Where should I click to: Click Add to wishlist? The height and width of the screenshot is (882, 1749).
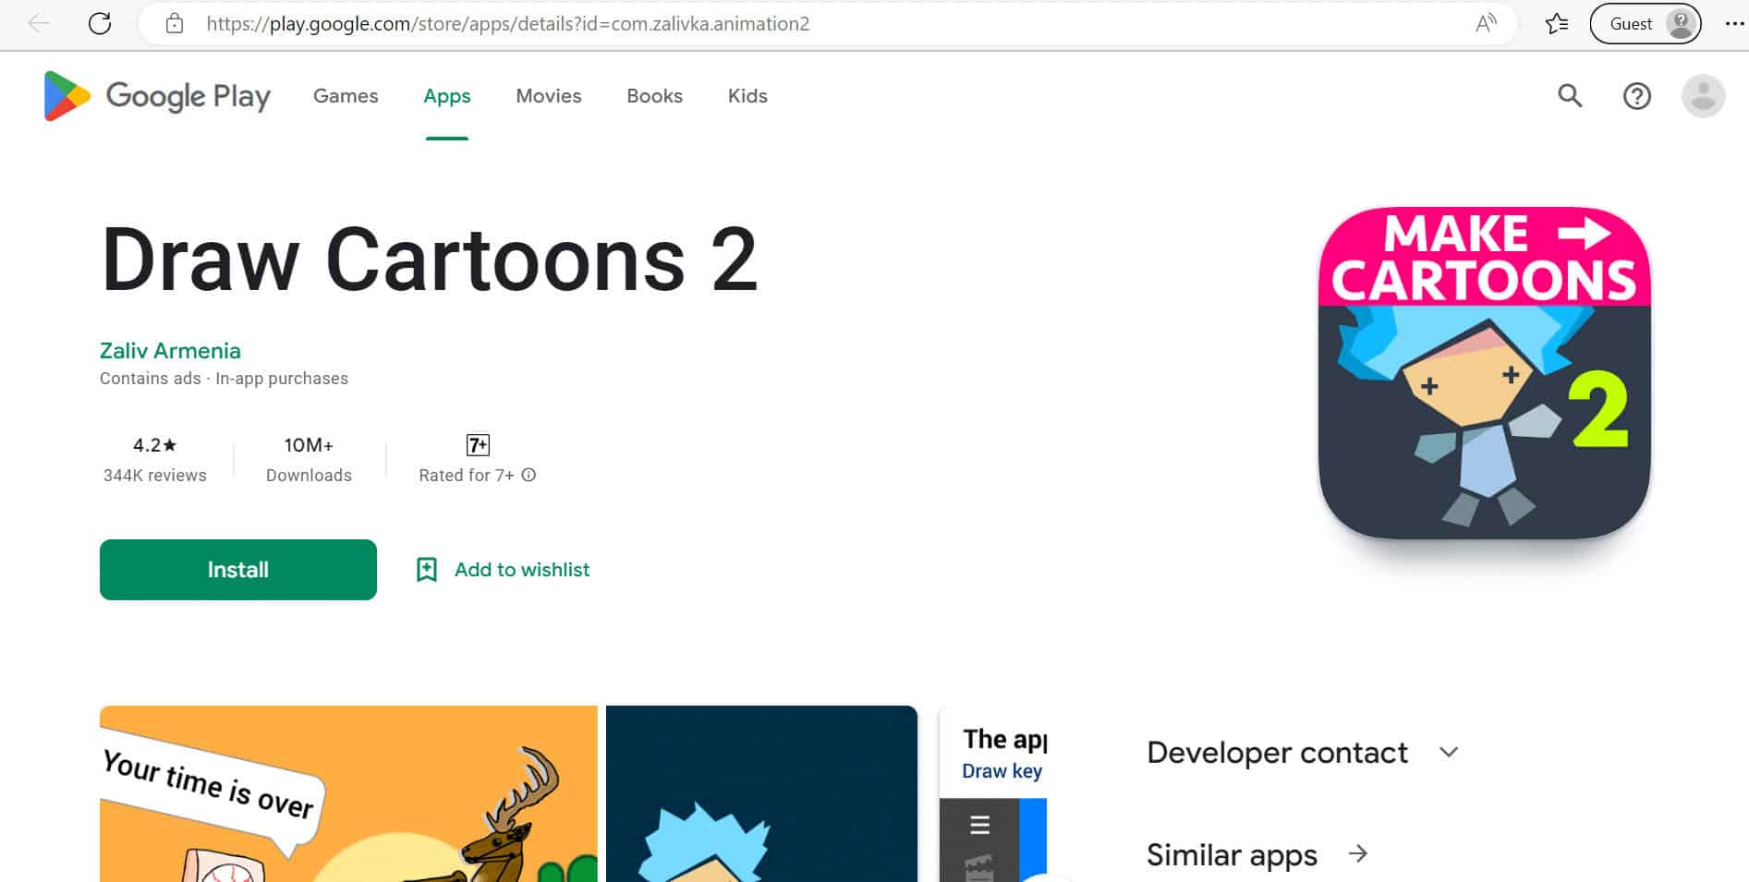pos(522,570)
